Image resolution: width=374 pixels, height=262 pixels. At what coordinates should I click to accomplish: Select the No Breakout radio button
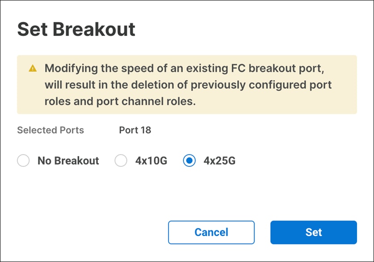pos(23,161)
